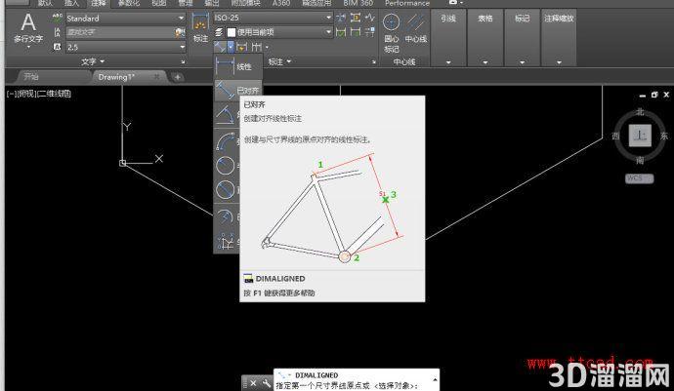The width and height of the screenshot is (674, 391).
Task: Click the Adjust Space dimension icon
Action: pos(356,18)
